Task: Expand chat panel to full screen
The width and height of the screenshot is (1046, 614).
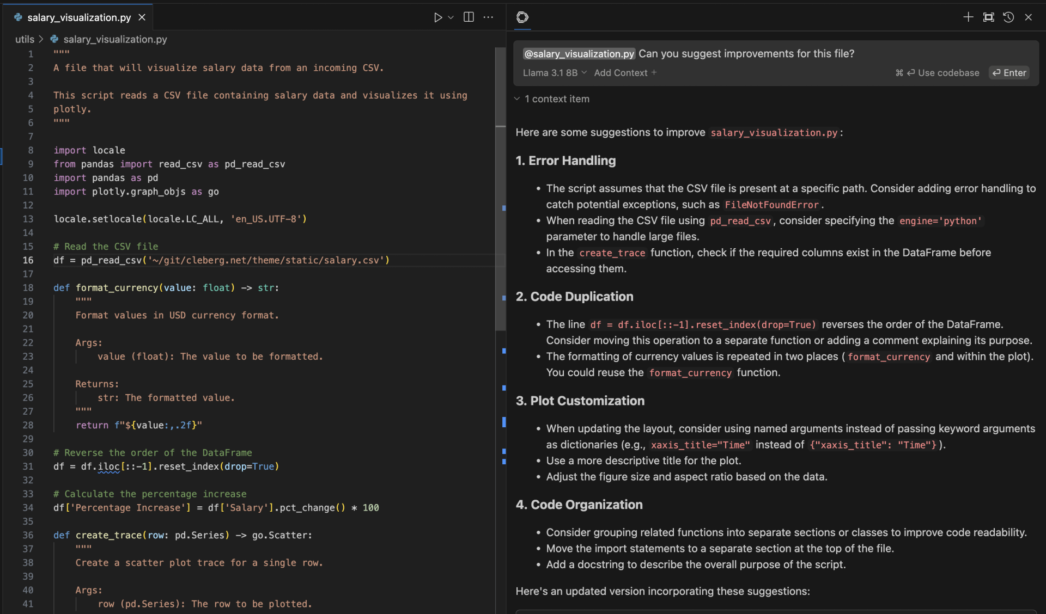Action: pos(988,17)
